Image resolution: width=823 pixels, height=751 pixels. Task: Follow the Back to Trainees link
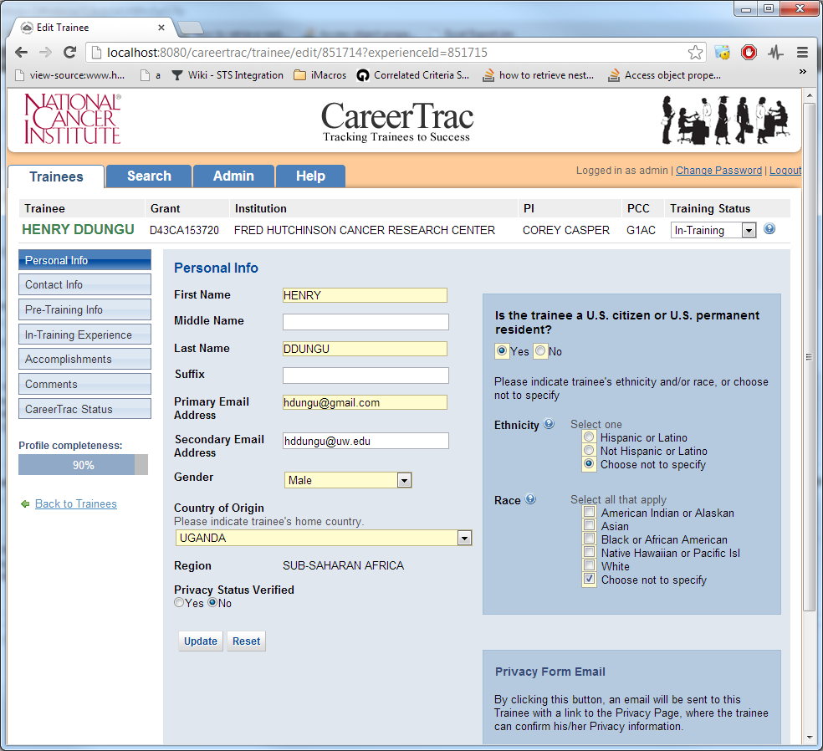[x=75, y=503]
